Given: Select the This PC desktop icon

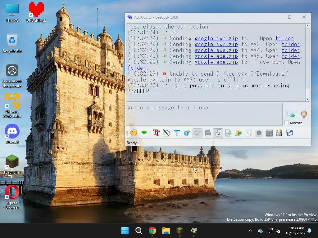Looking at the screenshot, I should 12,13.
